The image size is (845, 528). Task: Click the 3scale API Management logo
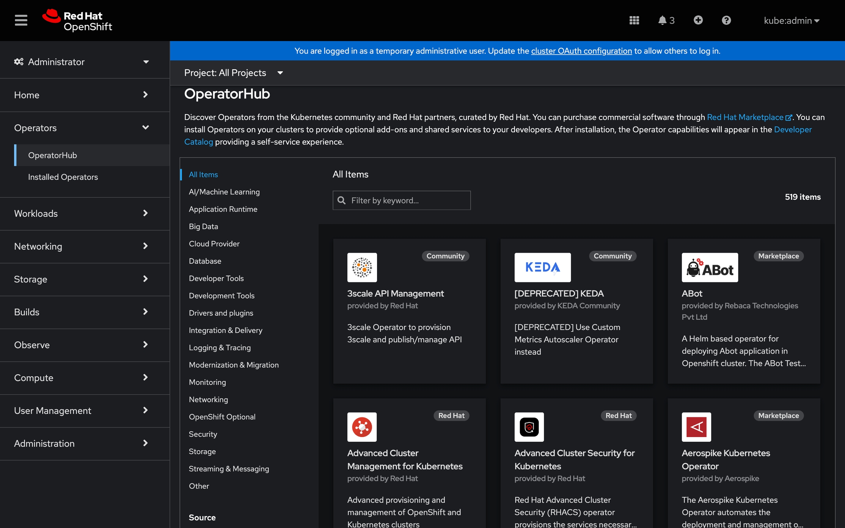[362, 267]
